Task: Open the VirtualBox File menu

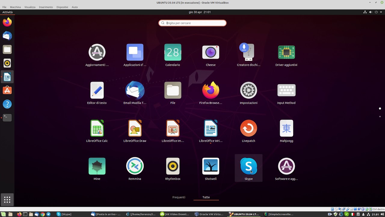Action: tap(4, 7)
